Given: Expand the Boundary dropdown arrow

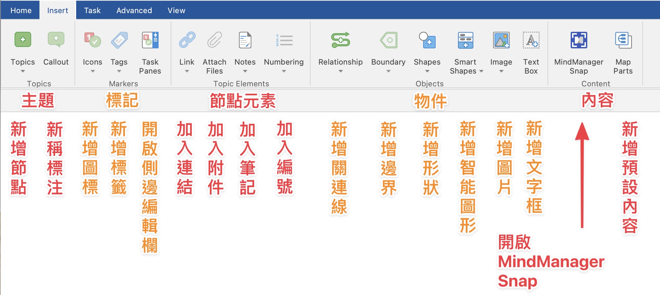Looking at the screenshot, I should pyautogui.click(x=389, y=71).
